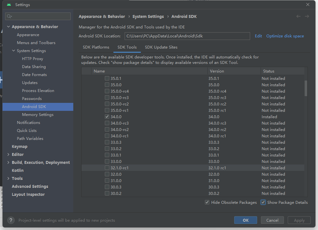Confirm with the OK button
Viewport: 318px width, 230px height.
pos(246,220)
